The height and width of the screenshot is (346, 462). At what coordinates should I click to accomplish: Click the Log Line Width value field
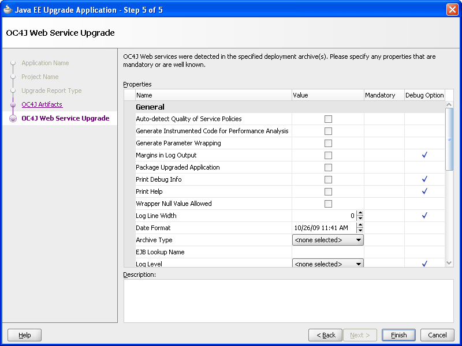(x=324, y=216)
